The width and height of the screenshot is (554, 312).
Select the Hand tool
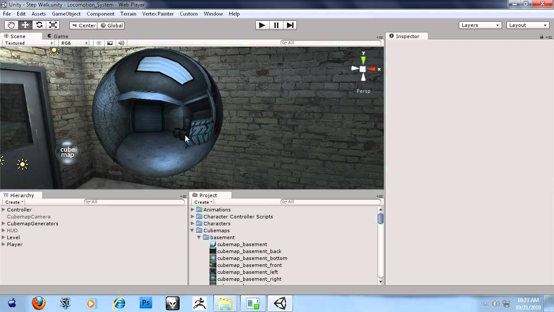click(11, 25)
